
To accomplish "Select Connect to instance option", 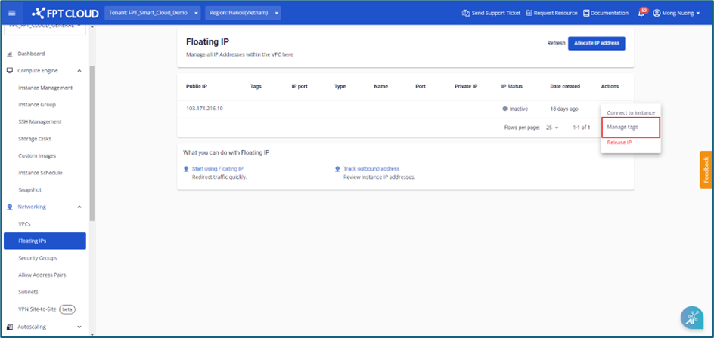I will 631,112.
